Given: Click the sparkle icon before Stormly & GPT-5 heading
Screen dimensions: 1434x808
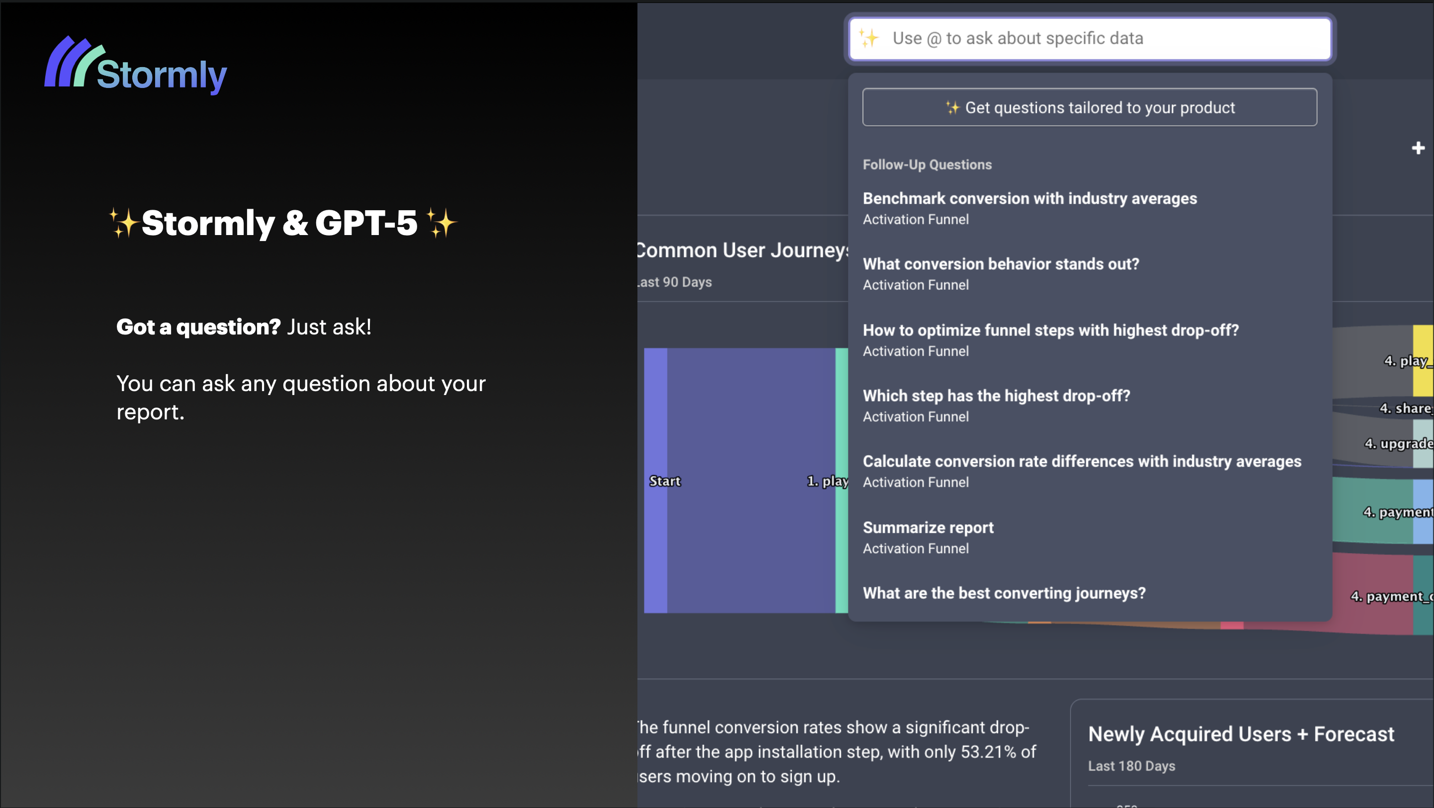Looking at the screenshot, I should (123, 223).
